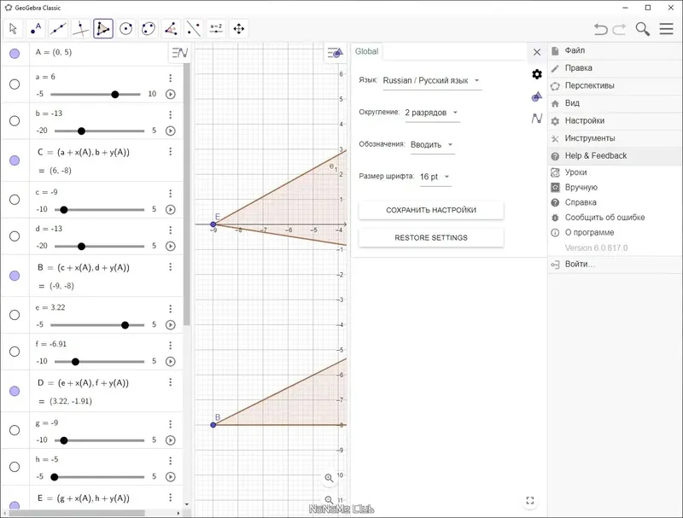Select the Polygon tool

(103, 29)
